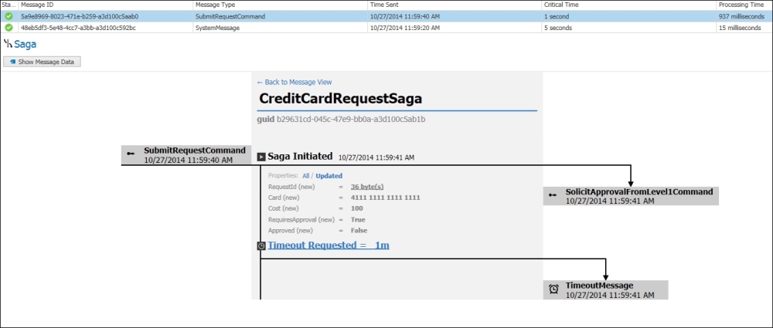Click the clock icon beside Timeout Requested
Screen dimensions: 773x328
tap(261, 245)
